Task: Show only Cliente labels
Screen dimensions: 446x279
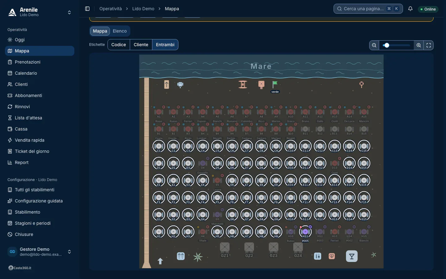Action: pyautogui.click(x=141, y=45)
